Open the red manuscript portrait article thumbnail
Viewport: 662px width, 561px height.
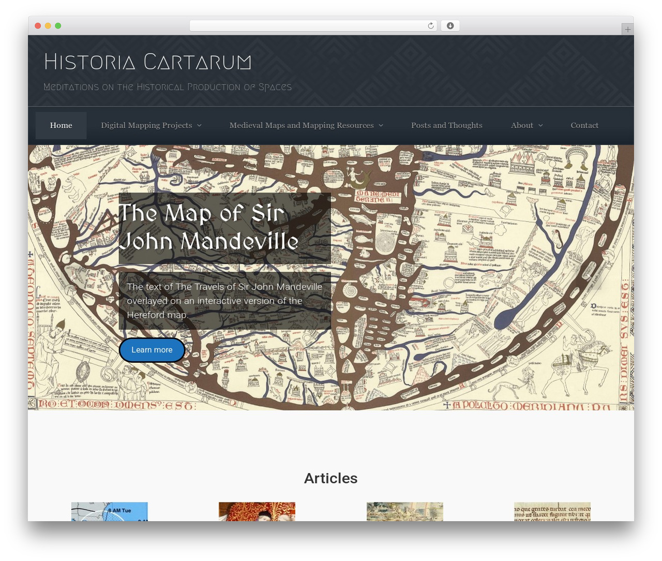[257, 511]
